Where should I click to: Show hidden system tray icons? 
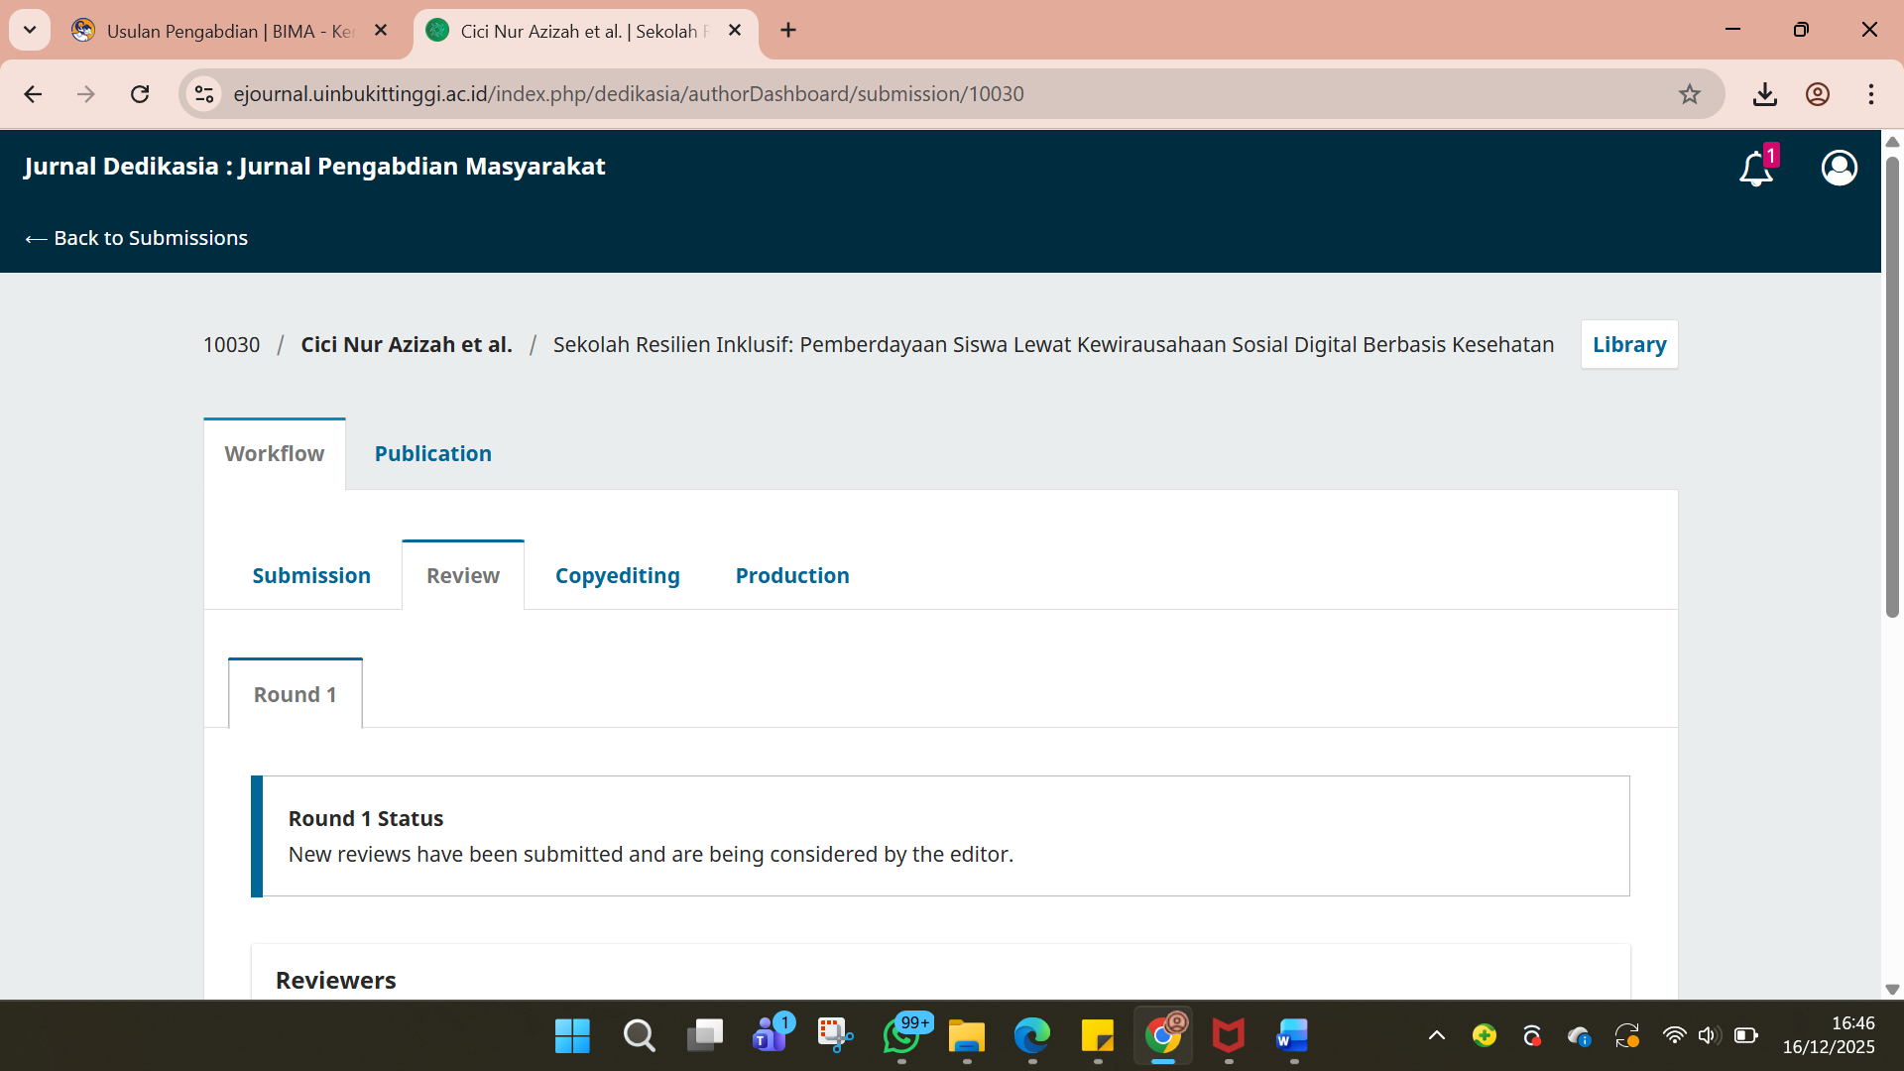pos(1436,1036)
